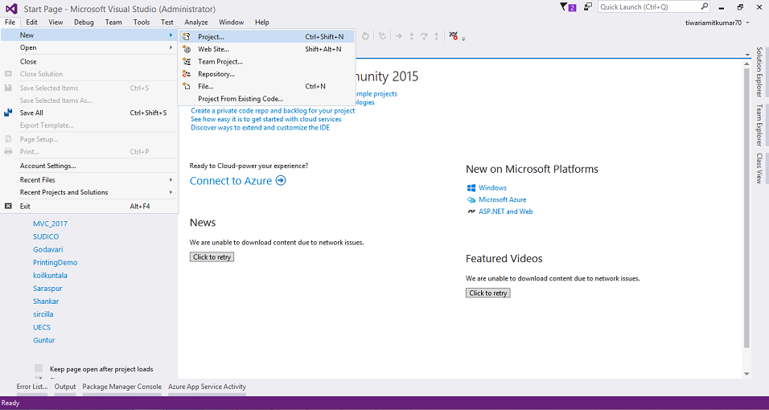Open private code repo and backlog link
This screenshot has width=769, height=410.
click(273, 111)
